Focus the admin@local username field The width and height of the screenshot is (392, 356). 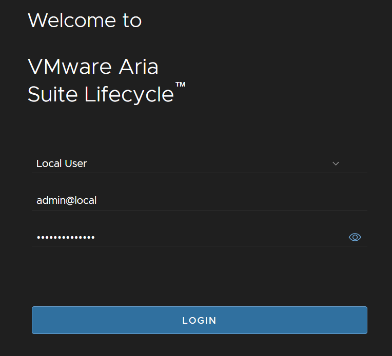click(x=200, y=200)
